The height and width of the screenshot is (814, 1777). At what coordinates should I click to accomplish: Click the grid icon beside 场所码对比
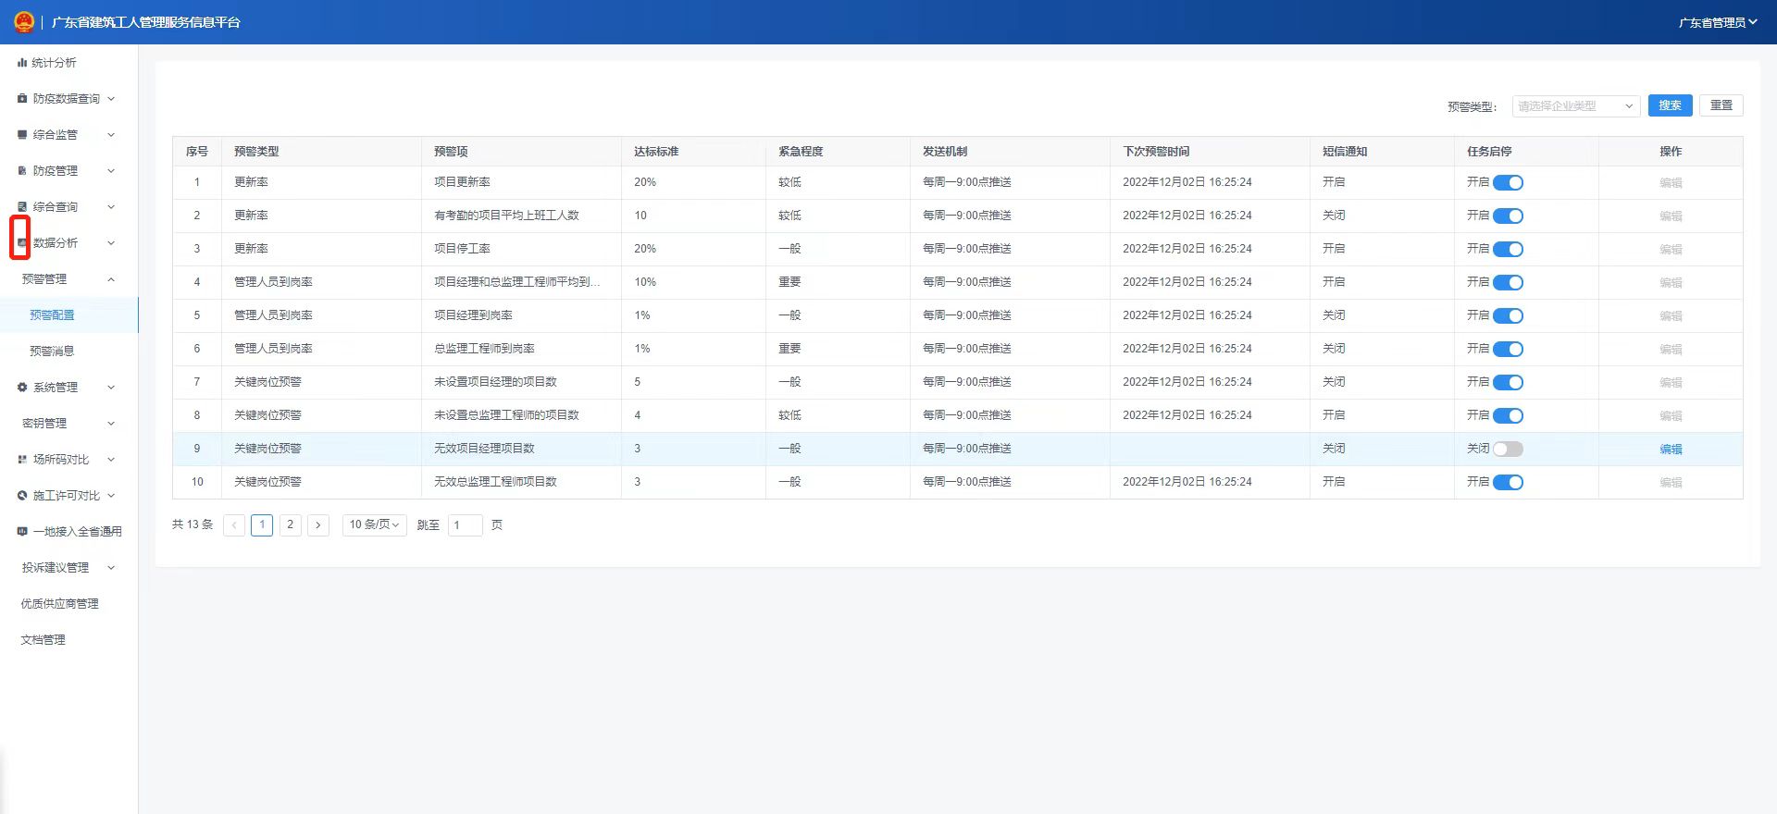tap(22, 460)
